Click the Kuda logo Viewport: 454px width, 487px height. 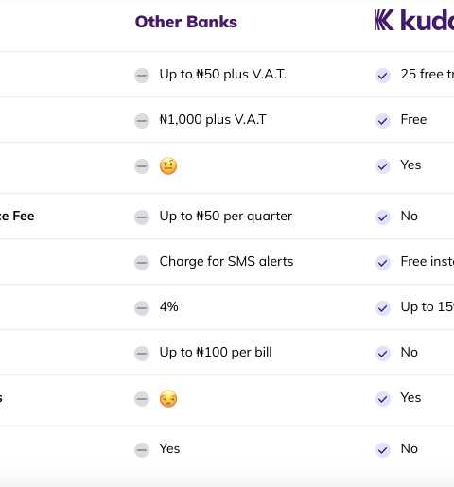414,20
